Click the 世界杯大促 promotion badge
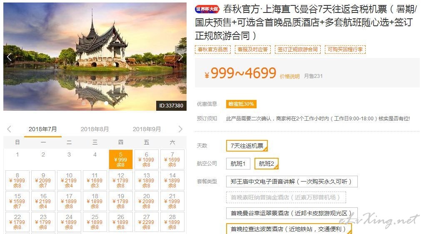The width and height of the screenshot is (424, 234). [x=207, y=9]
